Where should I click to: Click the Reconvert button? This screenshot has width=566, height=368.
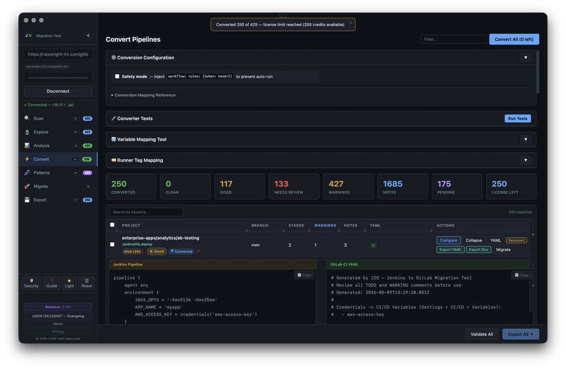pos(516,240)
